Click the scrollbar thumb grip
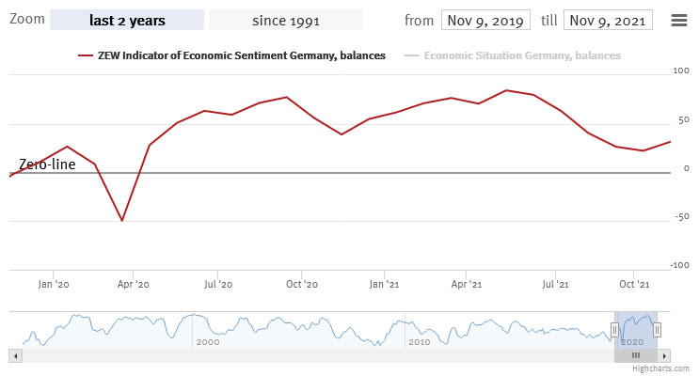This screenshot has height=376, width=699. [636, 355]
